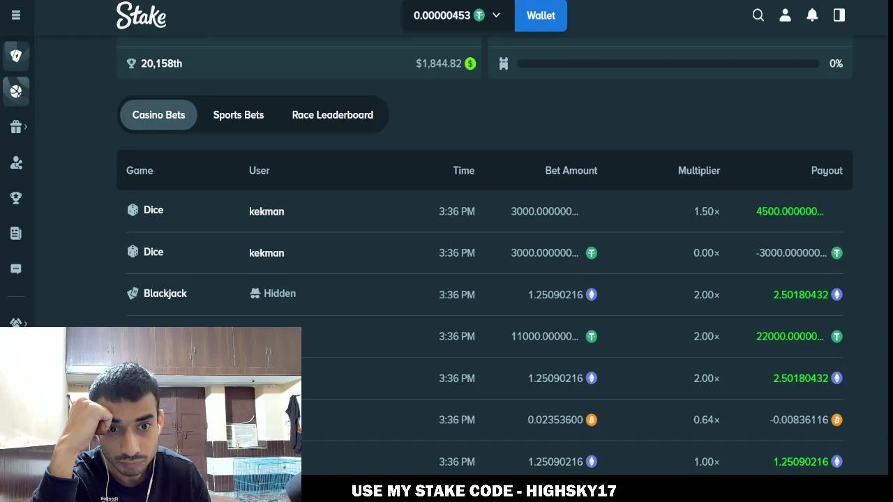Click the Ethereum icon in the Blackjack payout
This screenshot has width=893, height=502.
click(836, 295)
